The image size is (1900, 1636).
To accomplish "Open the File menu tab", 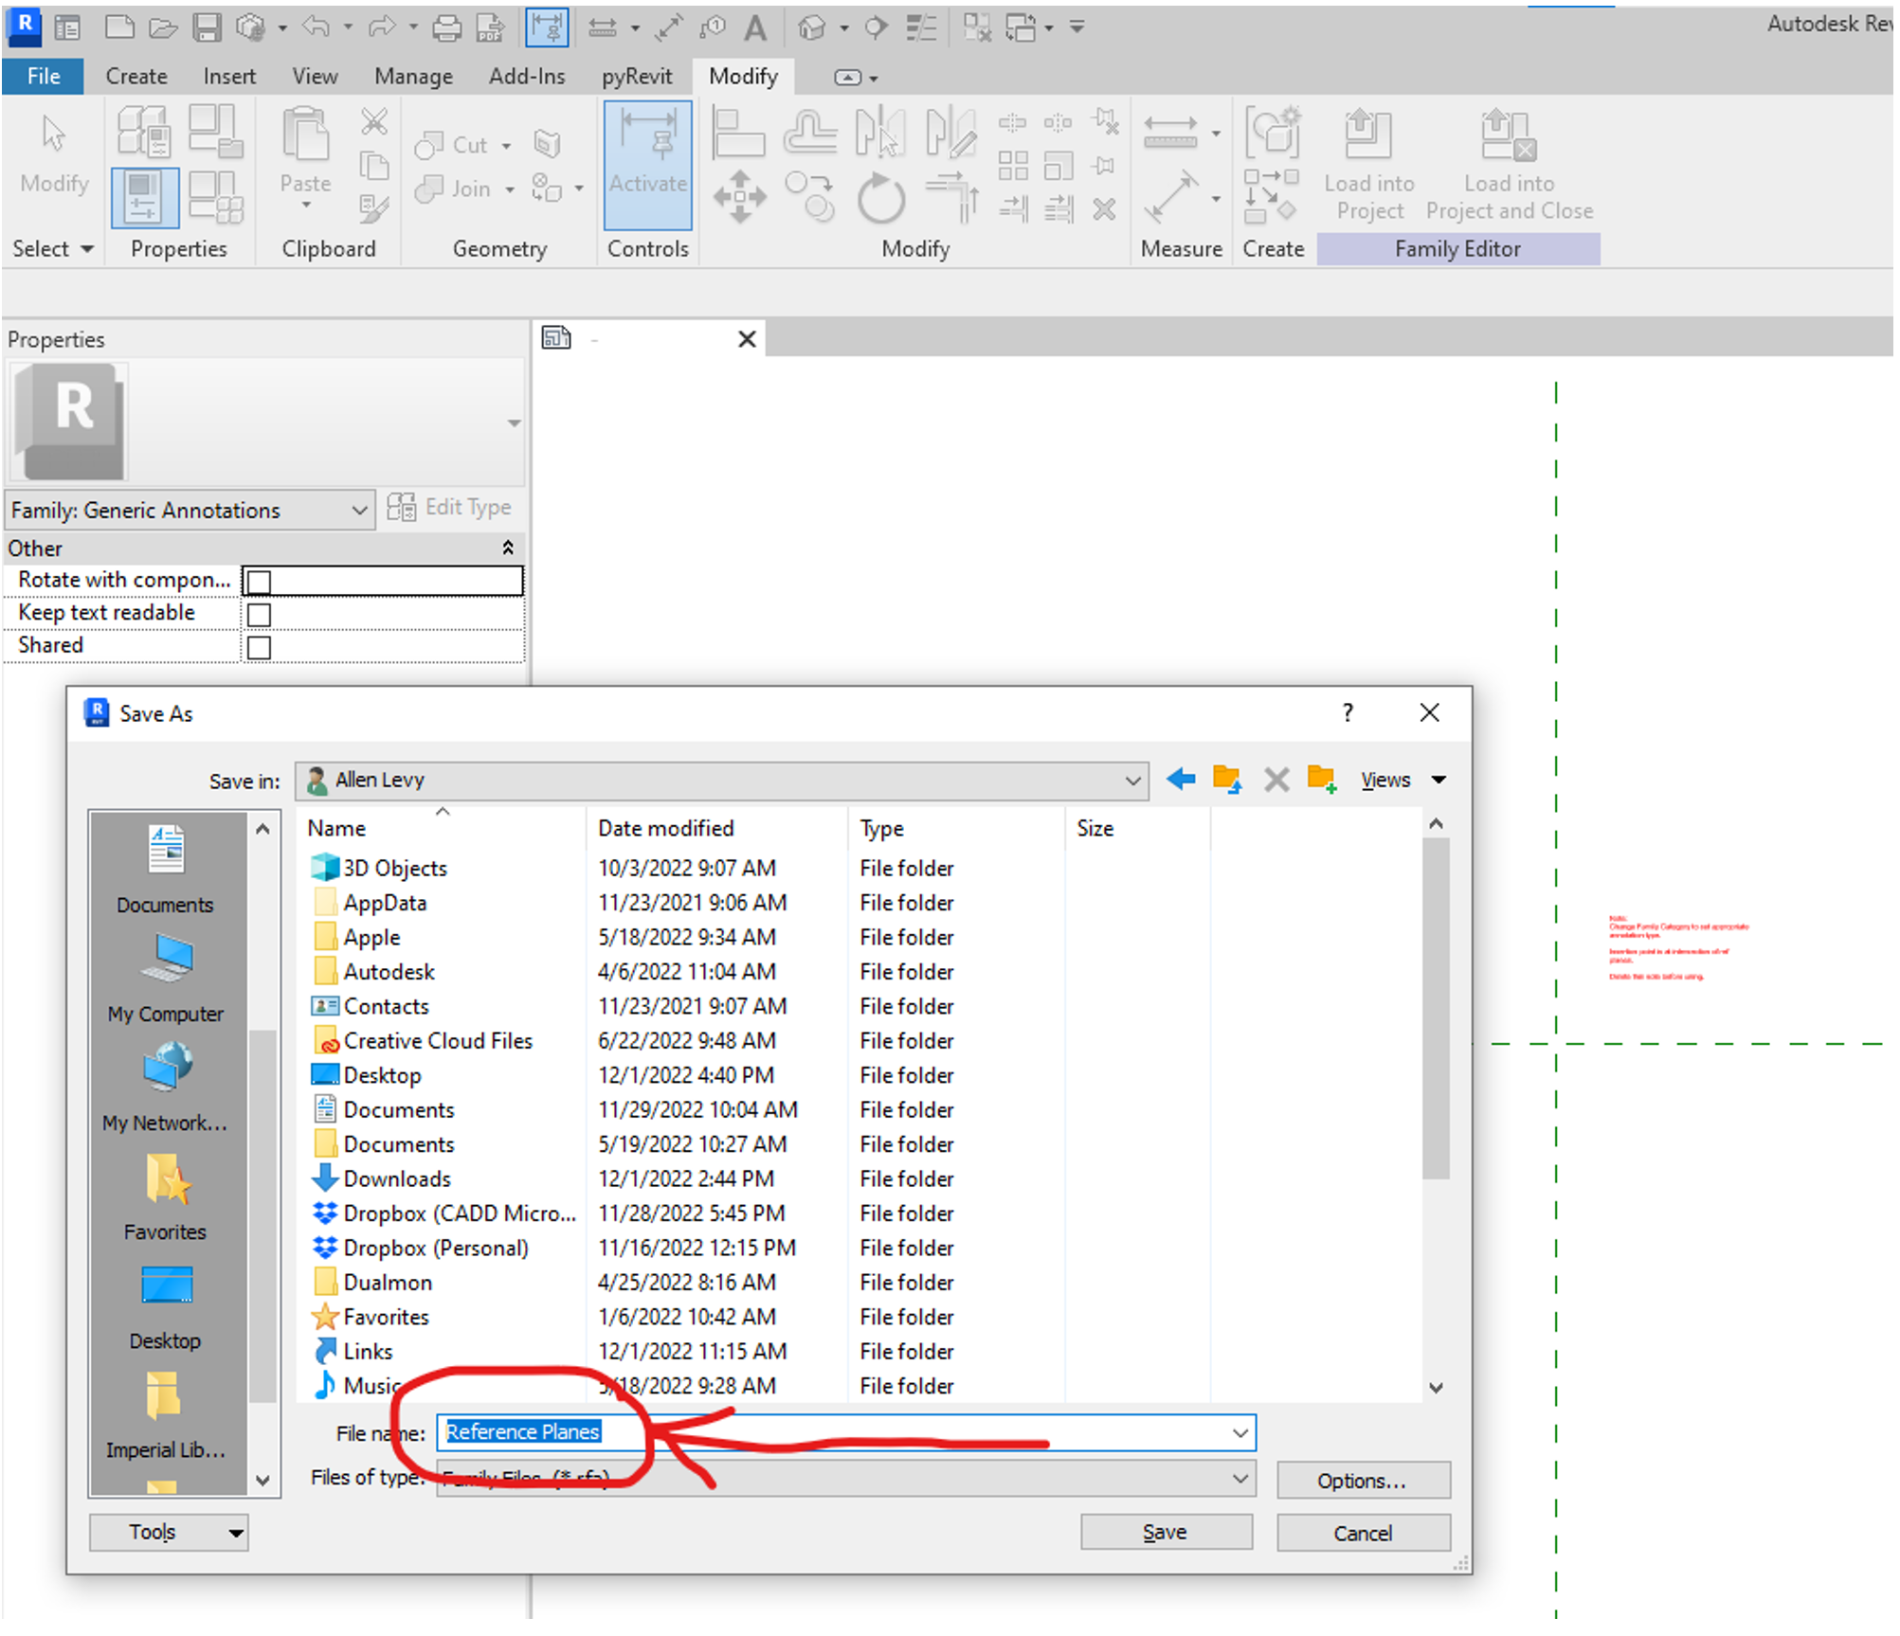I will [x=44, y=77].
